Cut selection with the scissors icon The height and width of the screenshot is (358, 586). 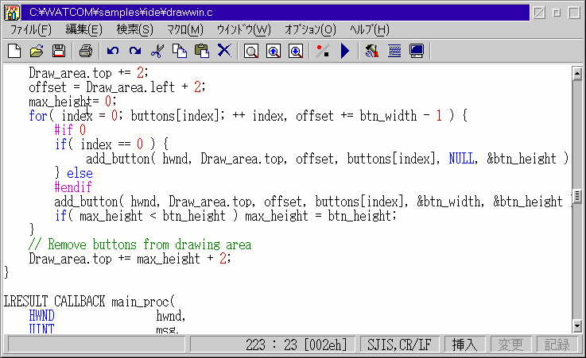coord(157,52)
